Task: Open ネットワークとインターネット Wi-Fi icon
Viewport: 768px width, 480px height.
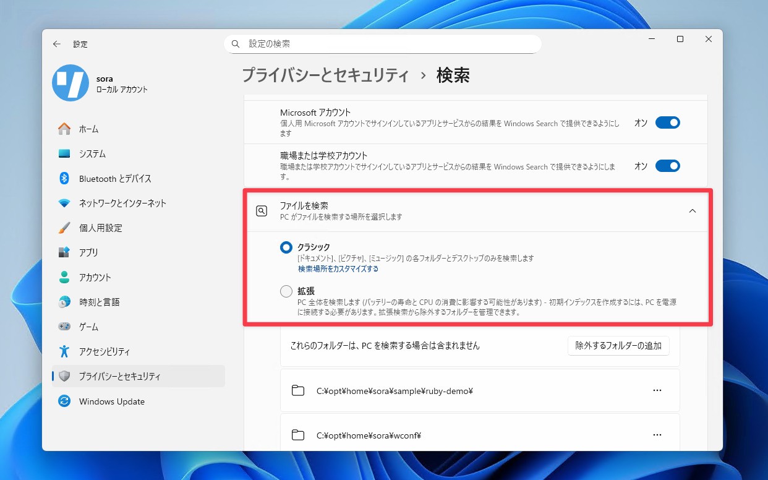Action: pos(64,204)
